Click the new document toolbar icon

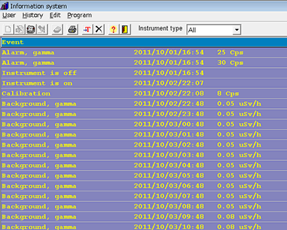click(x=8, y=29)
